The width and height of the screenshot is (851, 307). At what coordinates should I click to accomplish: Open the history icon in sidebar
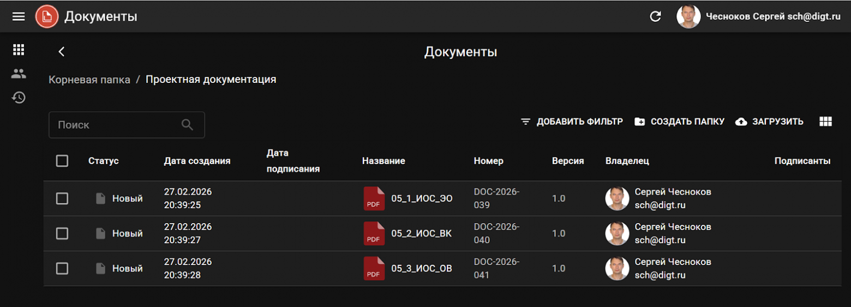(19, 98)
